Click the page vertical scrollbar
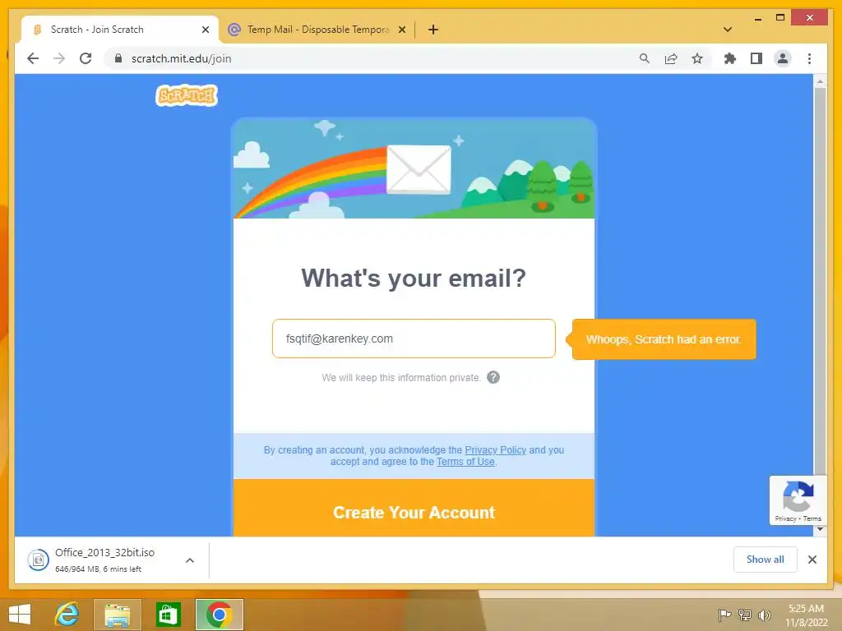This screenshot has height=631, width=842. [820, 279]
